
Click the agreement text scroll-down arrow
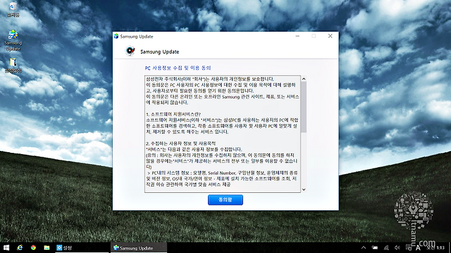click(304, 190)
